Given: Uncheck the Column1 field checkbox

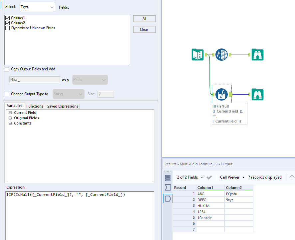Looking at the screenshot, I should [8, 18].
